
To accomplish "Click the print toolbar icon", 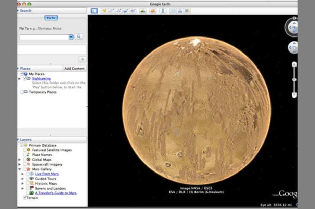I will (180, 11).
